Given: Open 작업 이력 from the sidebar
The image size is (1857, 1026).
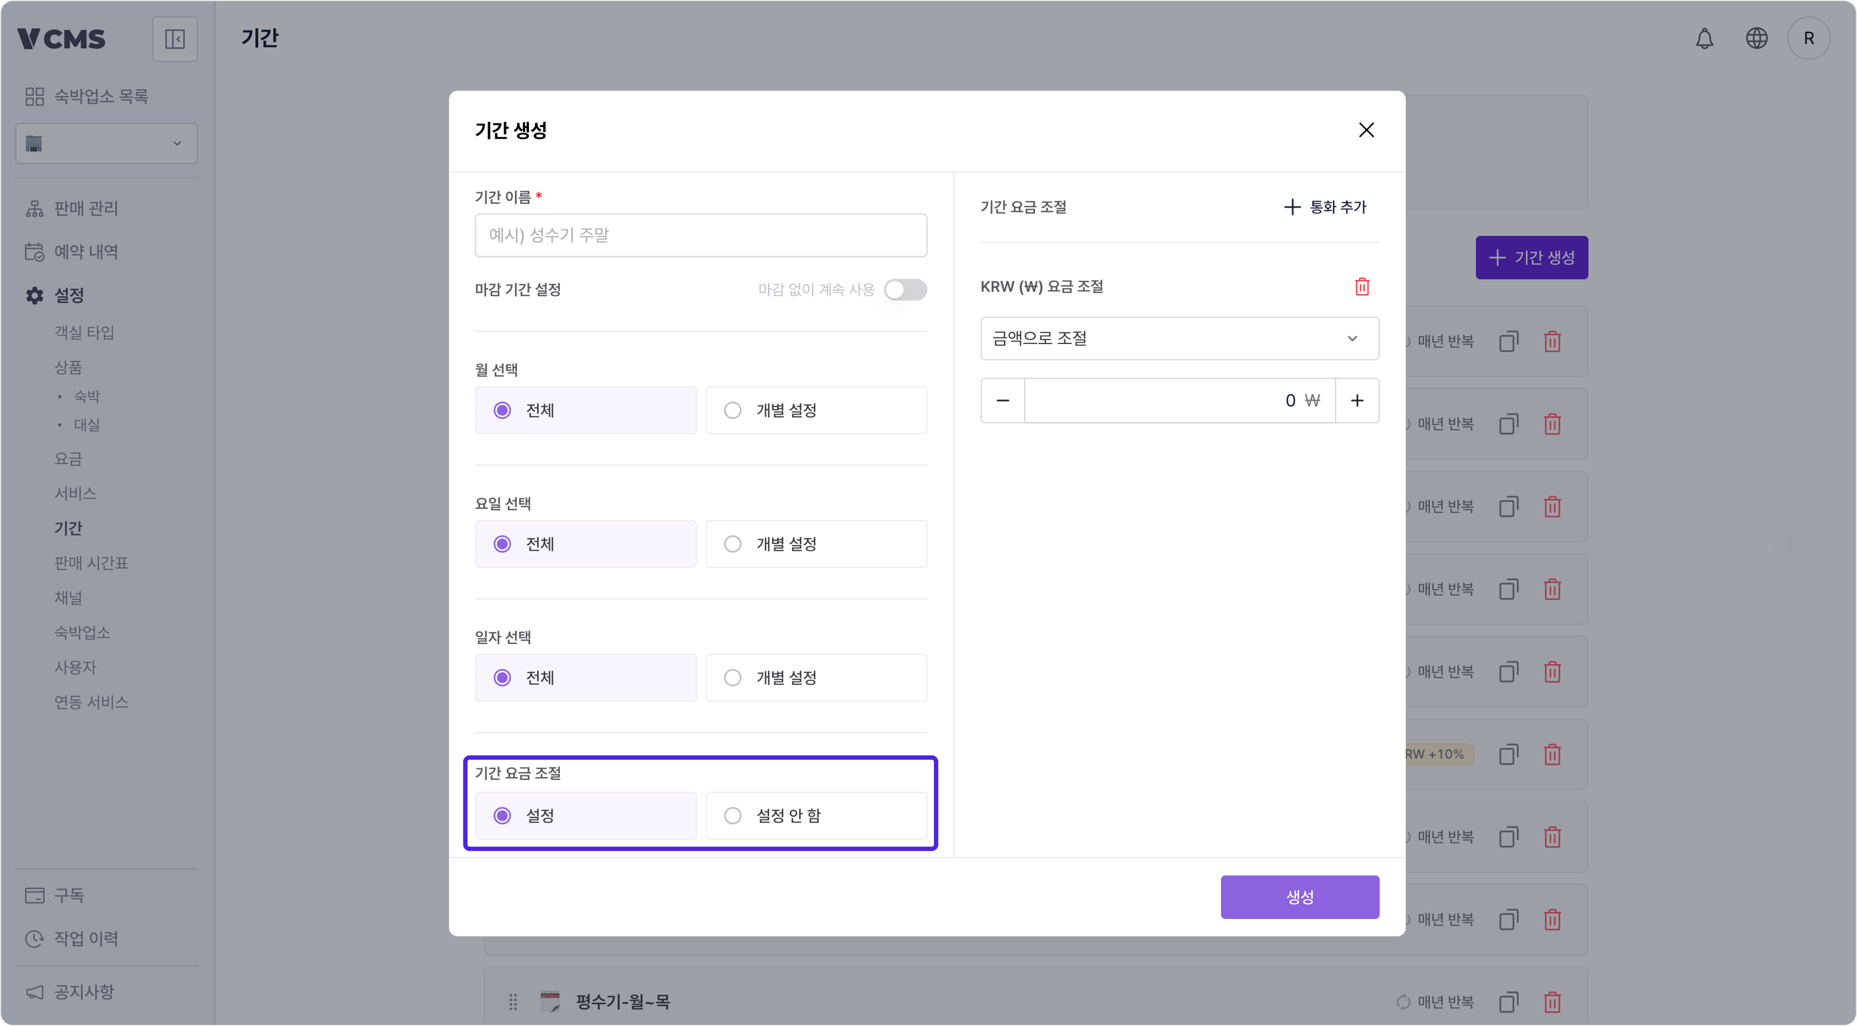Looking at the screenshot, I should (85, 938).
